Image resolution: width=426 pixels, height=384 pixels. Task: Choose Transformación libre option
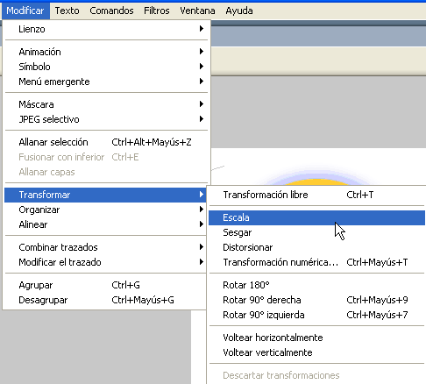[x=316, y=195]
